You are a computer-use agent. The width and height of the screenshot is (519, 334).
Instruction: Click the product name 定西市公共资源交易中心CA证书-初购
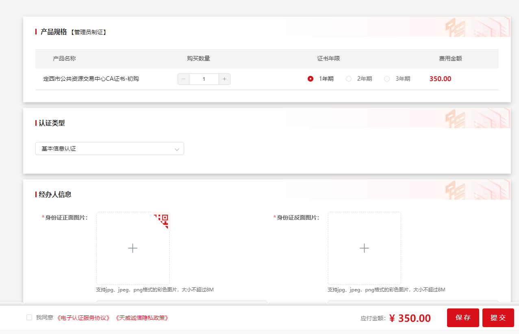click(x=91, y=79)
